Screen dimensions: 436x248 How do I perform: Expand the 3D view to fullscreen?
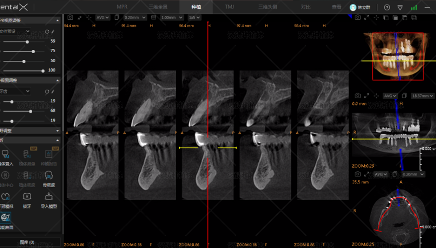coord(366,17)
